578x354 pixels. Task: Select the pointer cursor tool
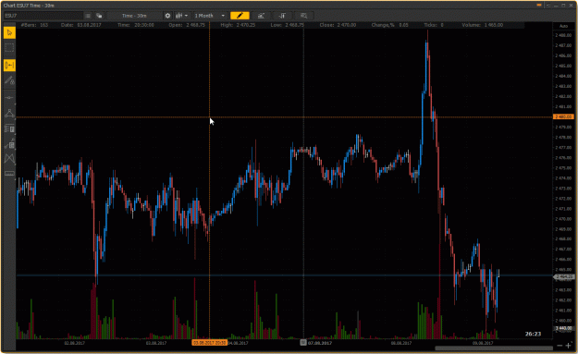(9, 32)
